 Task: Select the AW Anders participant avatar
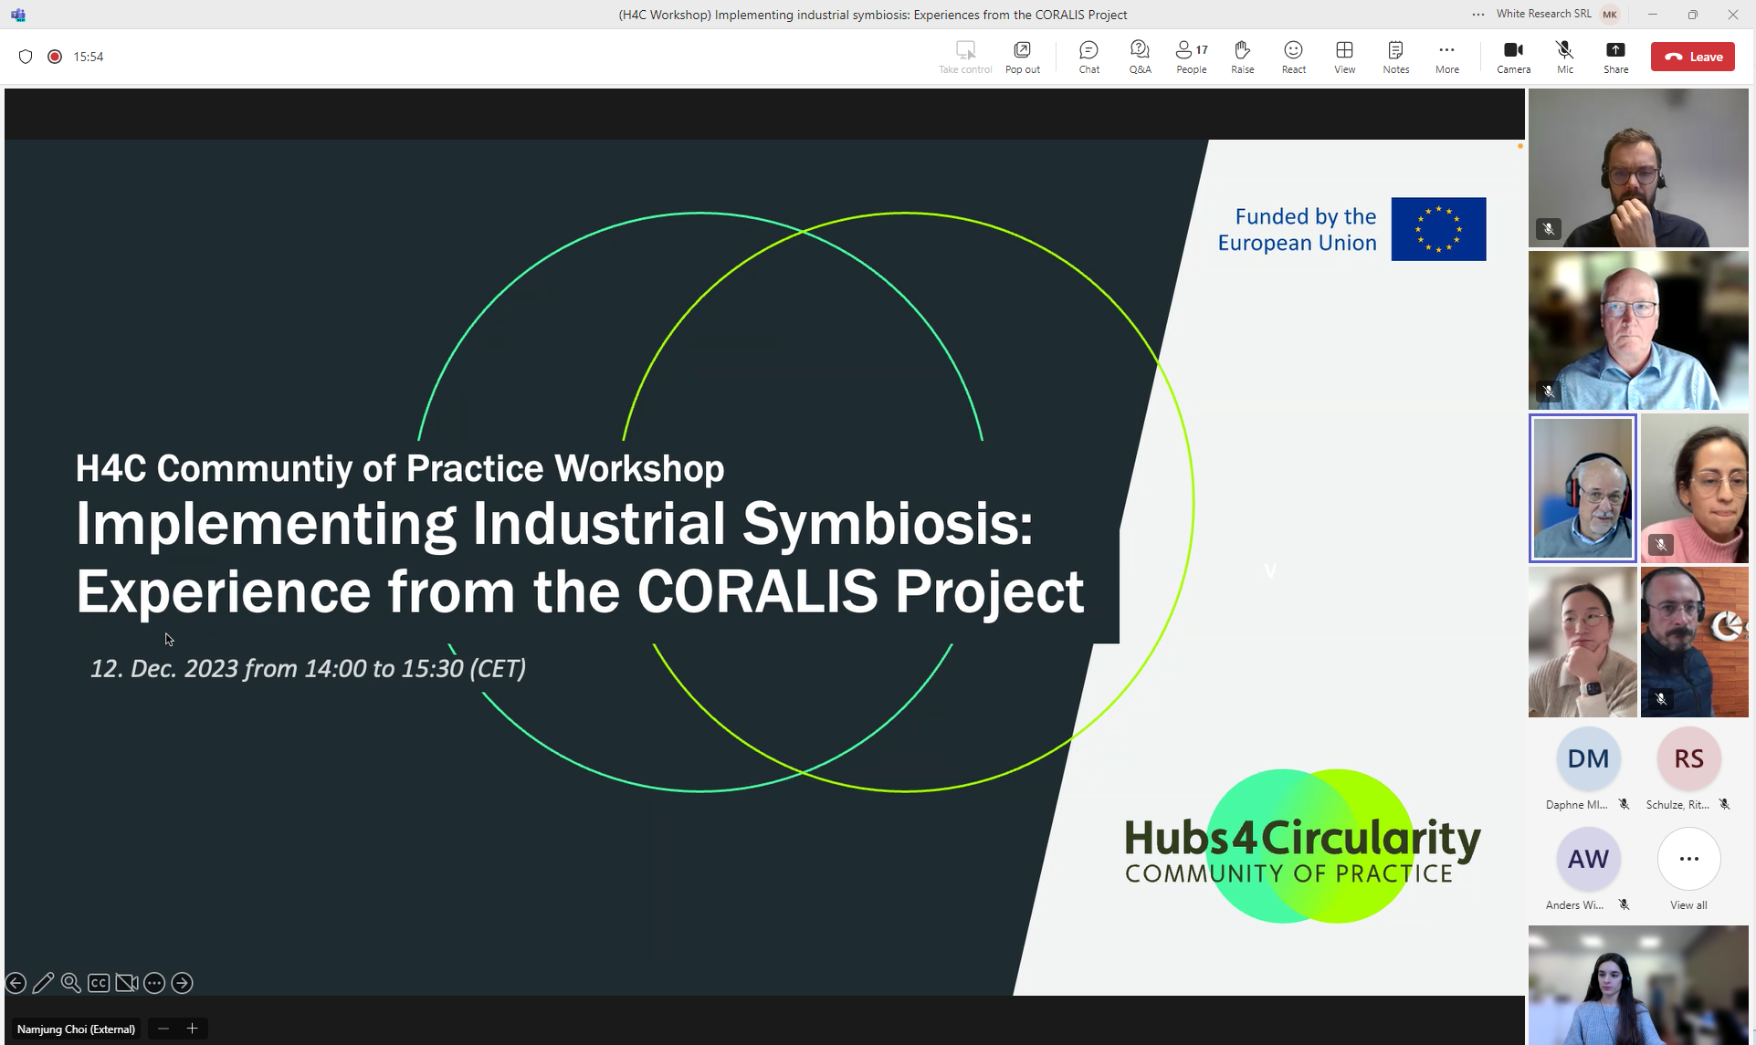click(1588, 859)
